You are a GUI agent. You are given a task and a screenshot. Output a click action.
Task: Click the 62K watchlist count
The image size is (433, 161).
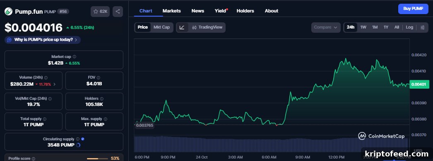pyautogui.click(x=103, y=11)
